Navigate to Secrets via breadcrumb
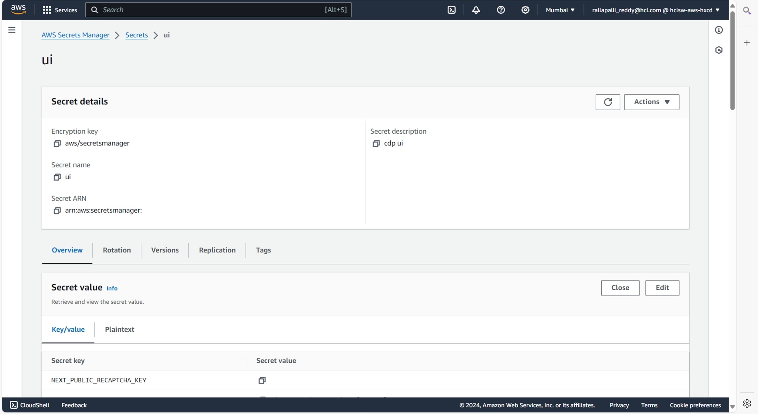 tap(136, 35)
